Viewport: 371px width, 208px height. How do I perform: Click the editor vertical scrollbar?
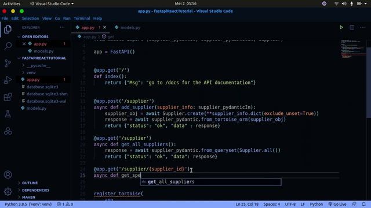(369, 83)
